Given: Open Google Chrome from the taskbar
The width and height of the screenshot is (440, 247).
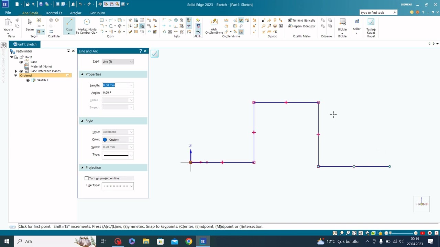Looking at the screenshot, I should click(189, 241).
